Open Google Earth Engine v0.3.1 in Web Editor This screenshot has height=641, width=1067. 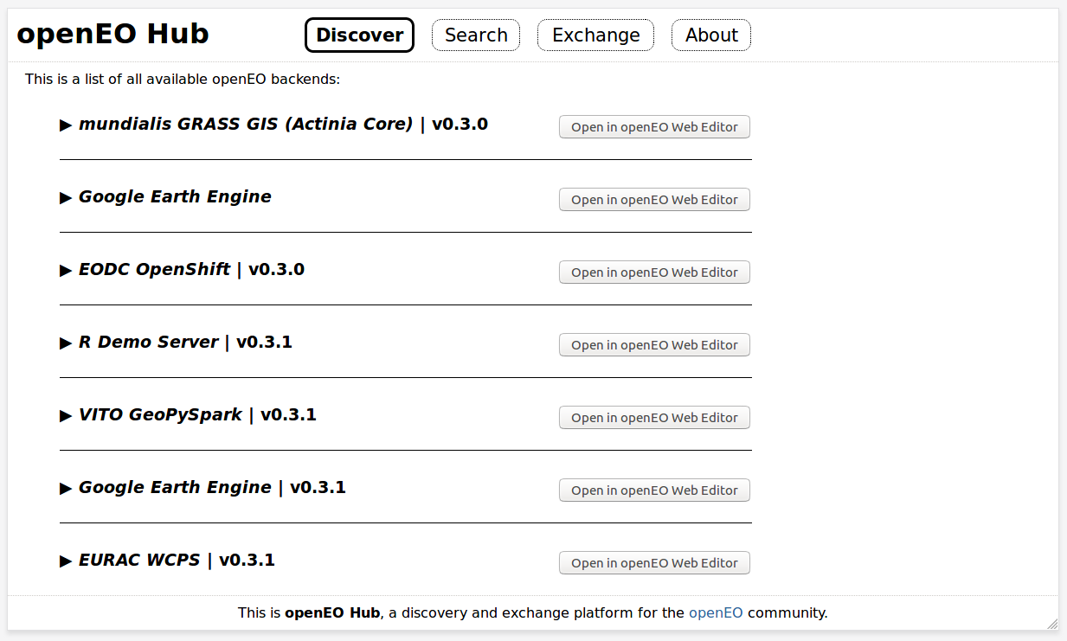pyautogui.click(x=654, y=490)
